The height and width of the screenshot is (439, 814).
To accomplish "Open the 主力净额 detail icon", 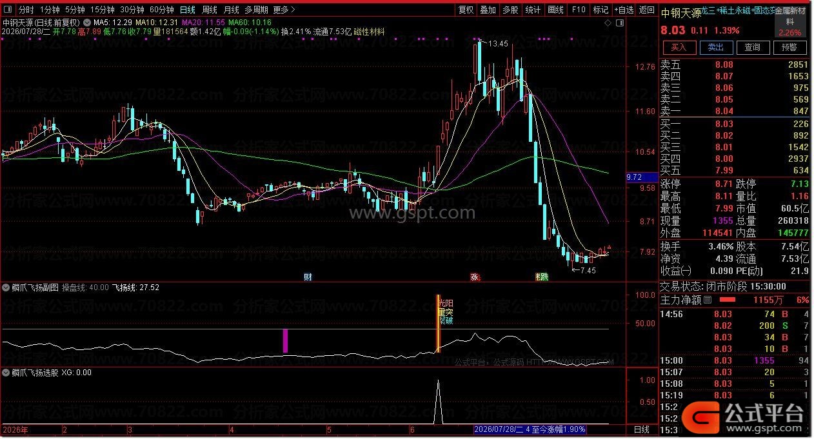I will pos(708,300).
